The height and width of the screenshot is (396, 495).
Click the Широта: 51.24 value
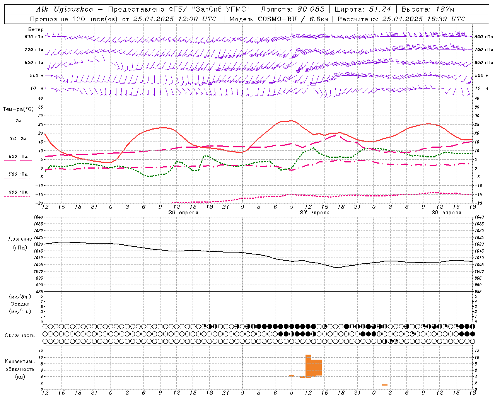click(363, 9)
